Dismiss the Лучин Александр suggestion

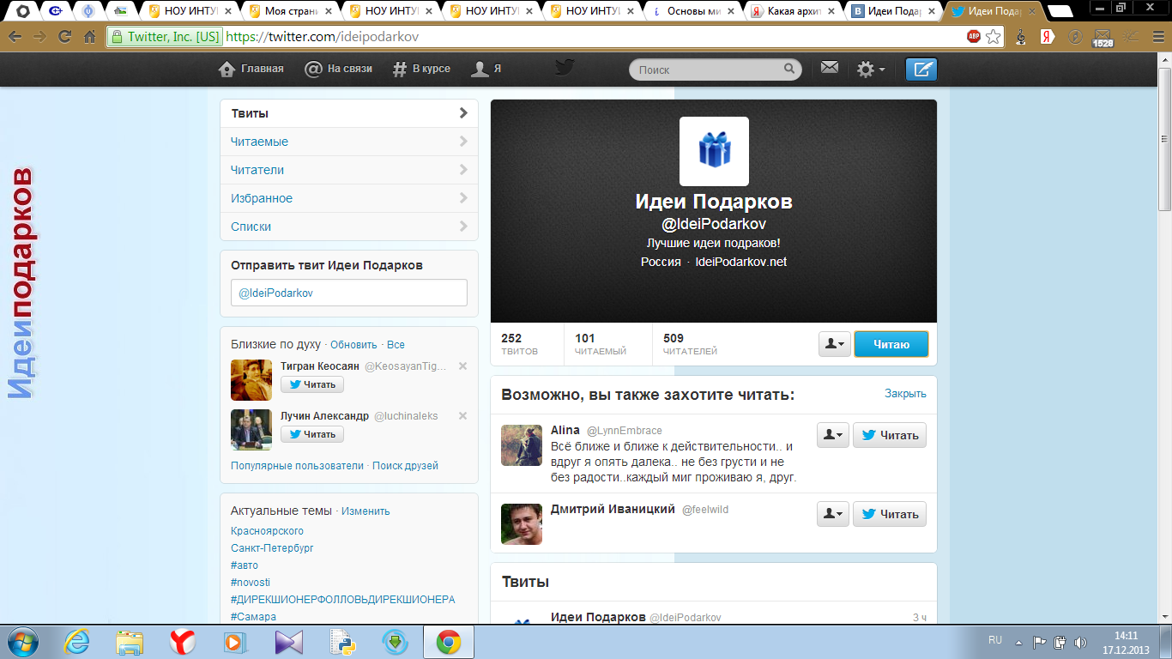[x=462, y=416]
